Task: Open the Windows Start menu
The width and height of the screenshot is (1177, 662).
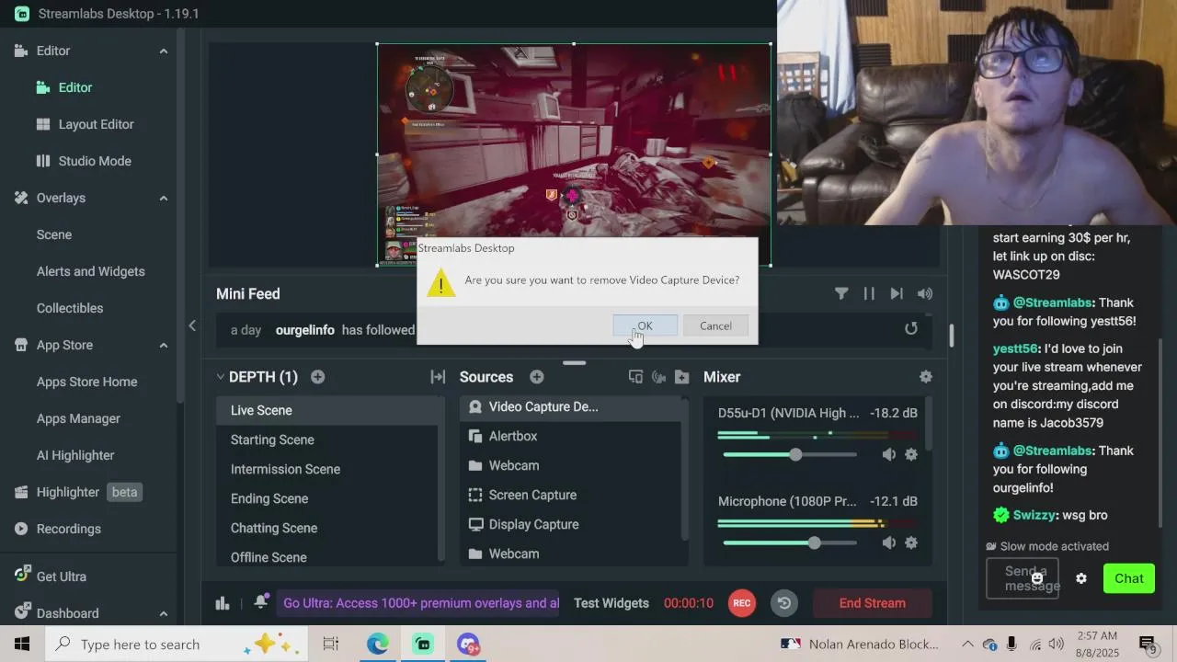Action: point(22,644)
